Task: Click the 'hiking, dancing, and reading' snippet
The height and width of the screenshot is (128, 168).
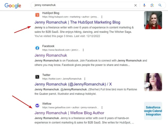Action: [x=88, y=32]
